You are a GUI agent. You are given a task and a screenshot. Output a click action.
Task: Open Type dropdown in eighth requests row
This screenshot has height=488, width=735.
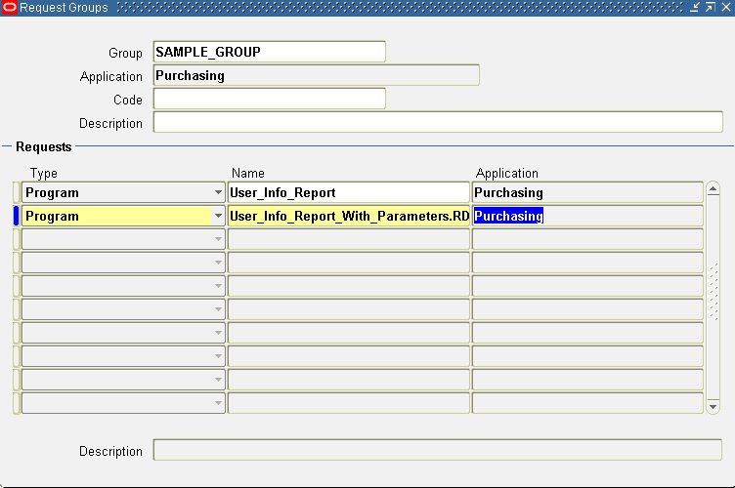tap(218, 356)
